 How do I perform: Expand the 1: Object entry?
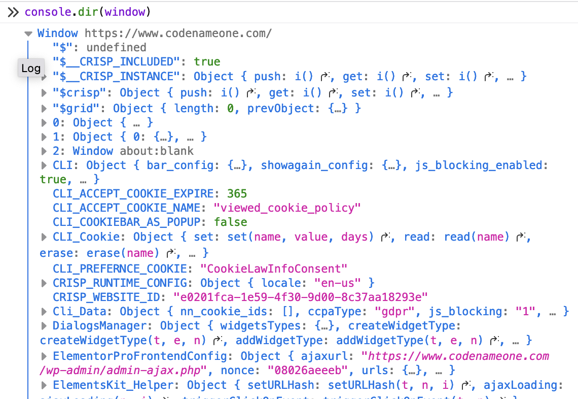pos(44,137)
